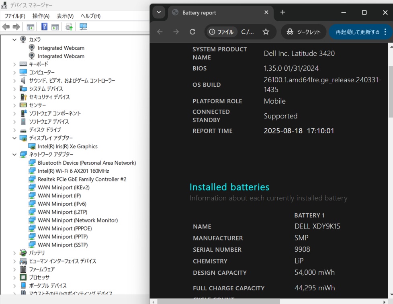Click the monitor scan-hardware toolbar icon
This screenshot has height=304, width=393.
[x=83, y=27]
